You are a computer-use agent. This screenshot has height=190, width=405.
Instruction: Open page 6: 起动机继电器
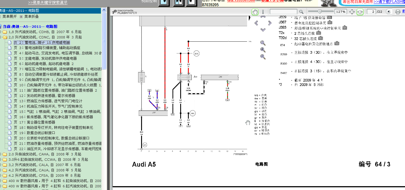(x=43, y=64)
